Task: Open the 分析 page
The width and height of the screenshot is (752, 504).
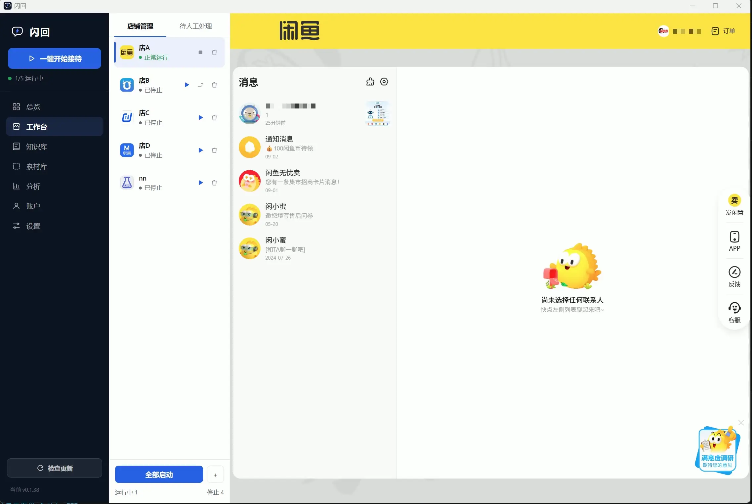Action: [x=55, y=186]
